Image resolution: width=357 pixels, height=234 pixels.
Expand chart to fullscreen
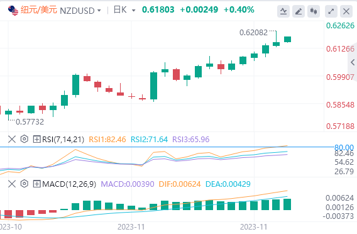[x=331, y=11]
